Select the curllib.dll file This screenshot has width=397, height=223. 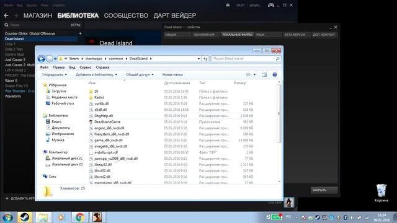tap(102, 103)
